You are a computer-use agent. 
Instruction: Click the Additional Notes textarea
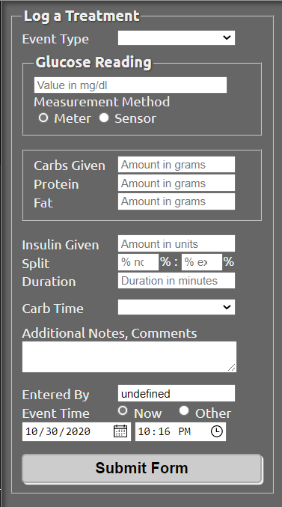coord(129,356)
